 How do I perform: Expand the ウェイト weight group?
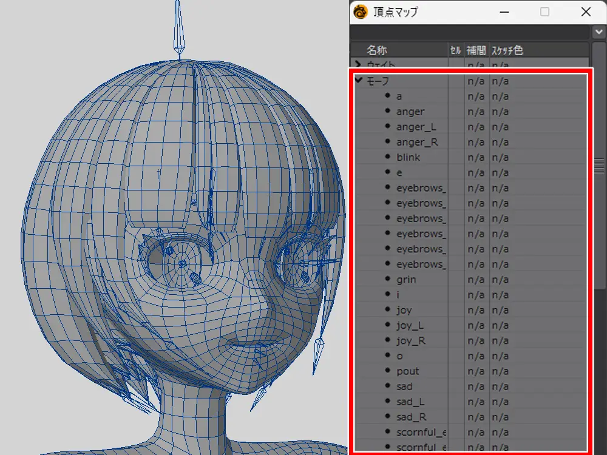358,64
